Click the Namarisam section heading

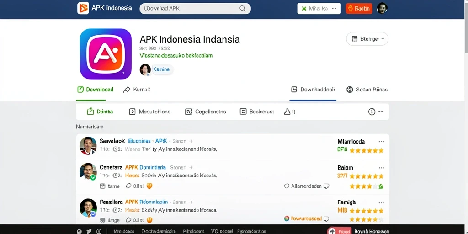[90, 127]
